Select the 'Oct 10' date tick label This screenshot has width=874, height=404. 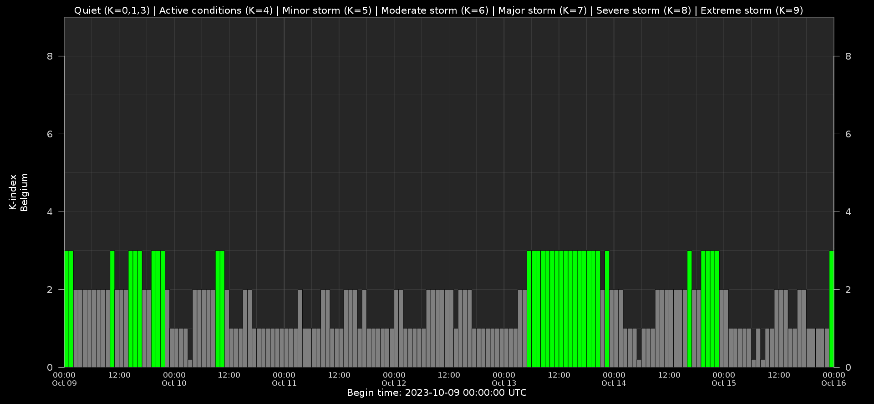(x=174, y=383)
